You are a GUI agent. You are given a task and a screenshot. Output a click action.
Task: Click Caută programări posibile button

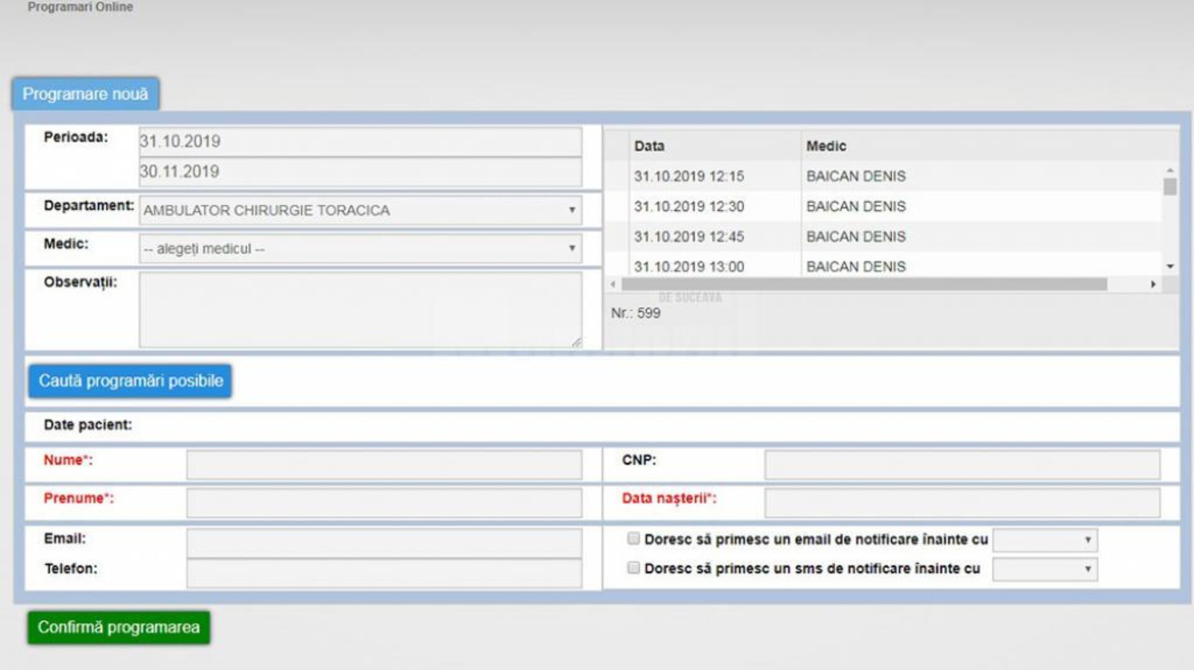[130, 381]
